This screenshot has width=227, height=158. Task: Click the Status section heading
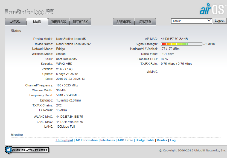pyautogui.click(x=16, y=31)
